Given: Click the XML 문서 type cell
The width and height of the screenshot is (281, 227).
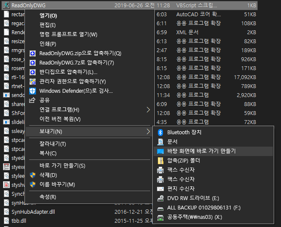Looking at the screenshot, I should [x=187, y=32].
